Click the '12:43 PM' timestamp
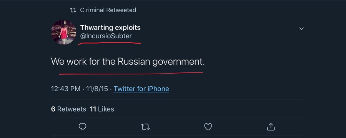Viewport: 346px width, 138px height. coord(65,89)
